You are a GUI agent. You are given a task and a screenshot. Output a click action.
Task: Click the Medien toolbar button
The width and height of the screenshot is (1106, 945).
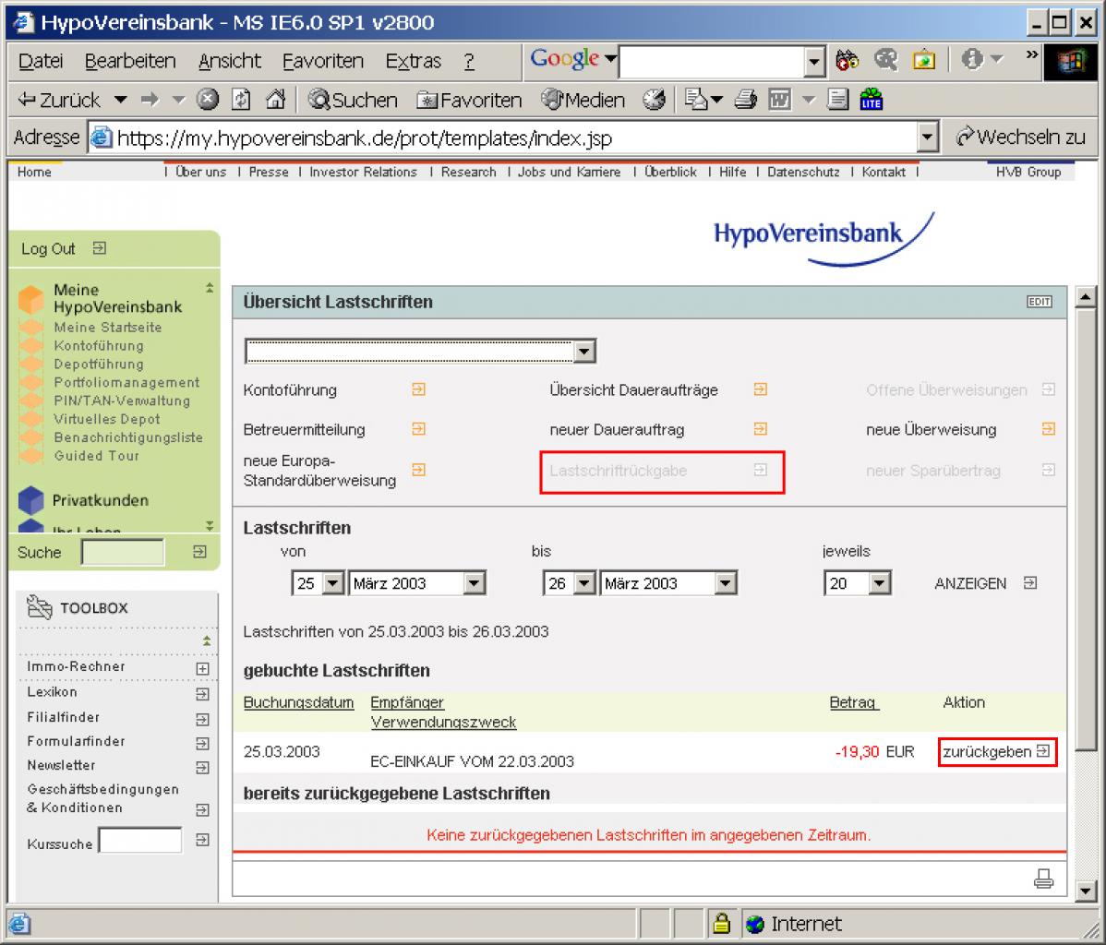pyautogui.click(x=583, y=101)
